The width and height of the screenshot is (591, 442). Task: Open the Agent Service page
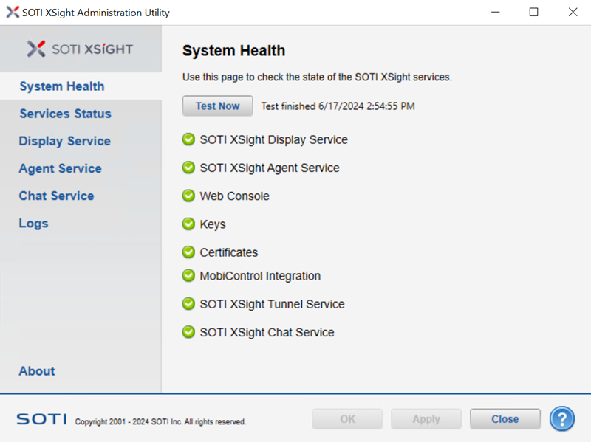(60, 169)
